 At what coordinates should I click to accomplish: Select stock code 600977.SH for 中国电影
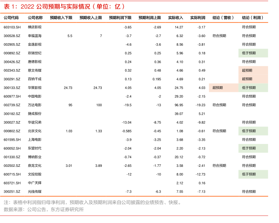pos(12,97)
